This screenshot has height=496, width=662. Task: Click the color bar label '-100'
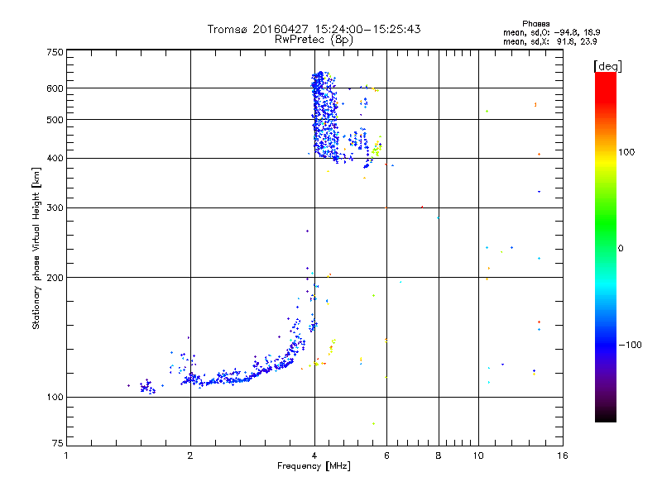pyautogui.click(x=631, y=345)
